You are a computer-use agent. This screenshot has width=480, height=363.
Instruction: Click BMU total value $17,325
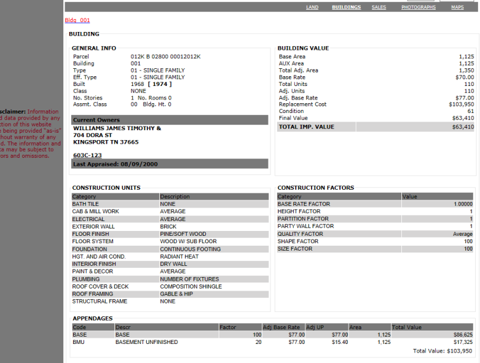click(463, 342)
